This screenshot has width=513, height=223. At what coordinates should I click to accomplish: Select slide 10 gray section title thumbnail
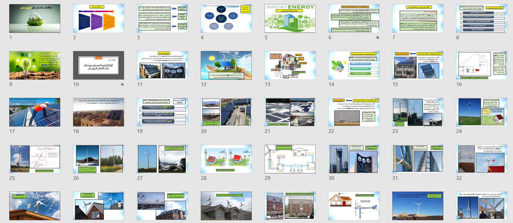(99, 65)
